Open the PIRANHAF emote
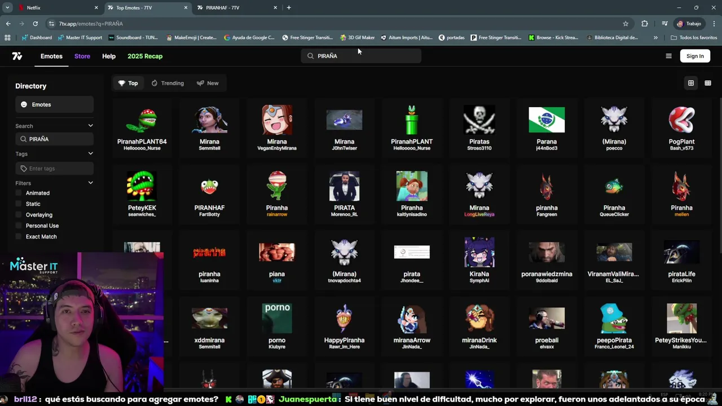 [x=209, y=194]
